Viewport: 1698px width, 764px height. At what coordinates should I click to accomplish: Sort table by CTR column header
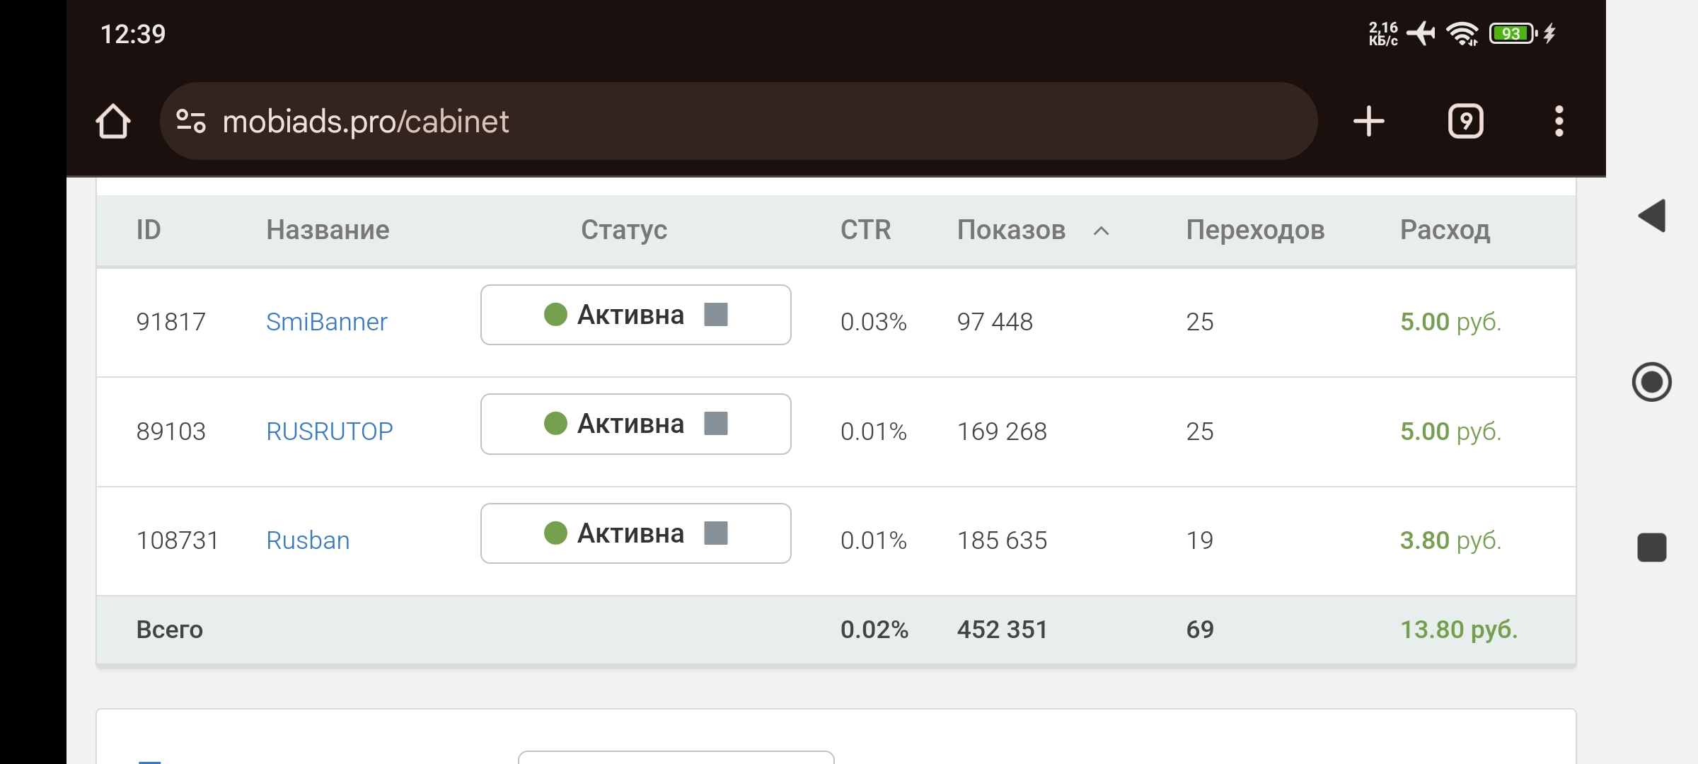point(865,231)
